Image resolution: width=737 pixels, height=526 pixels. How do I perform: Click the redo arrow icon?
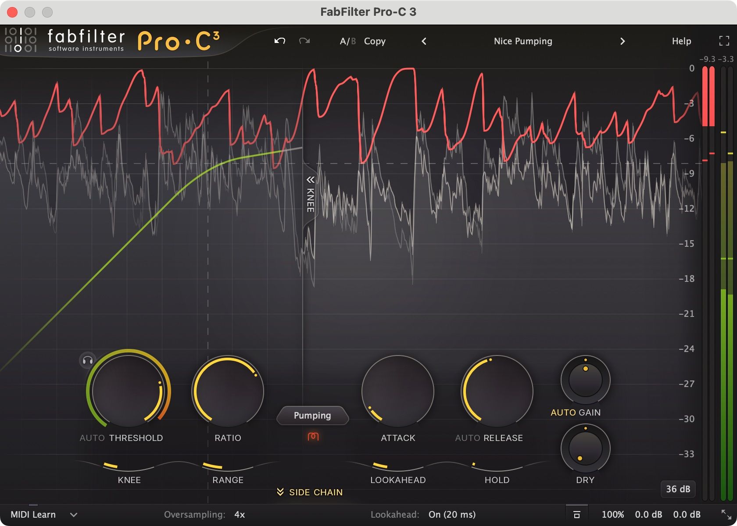click(304, 41)
